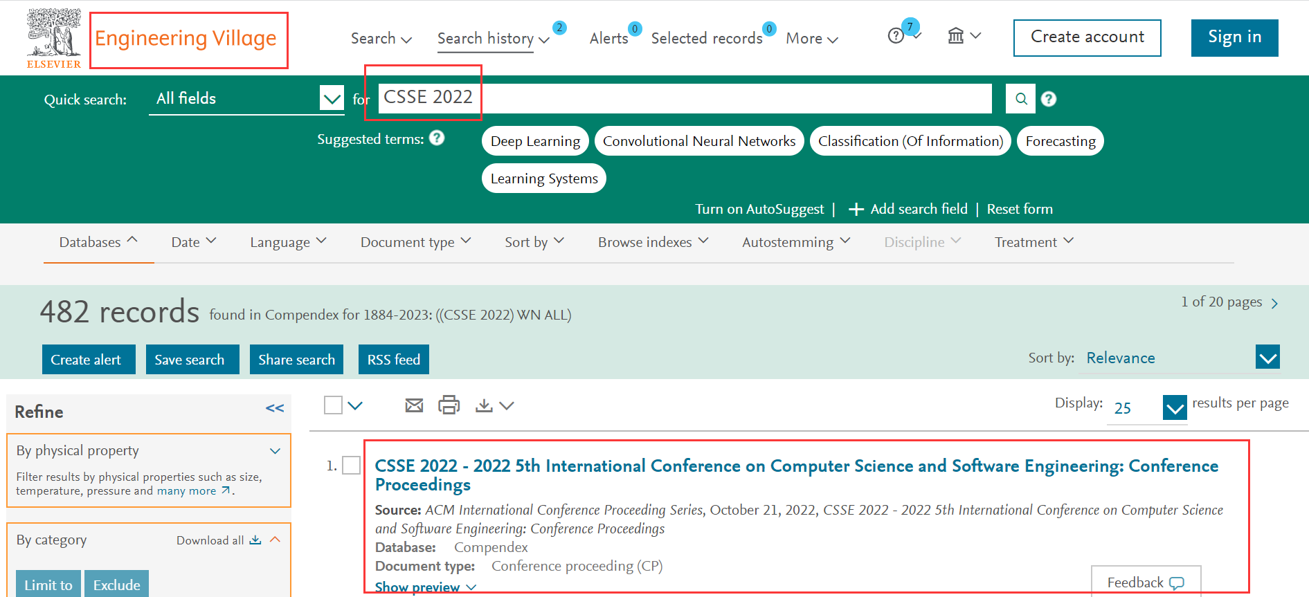
Task: Click into the quick search input field
Action: point(685,98)
